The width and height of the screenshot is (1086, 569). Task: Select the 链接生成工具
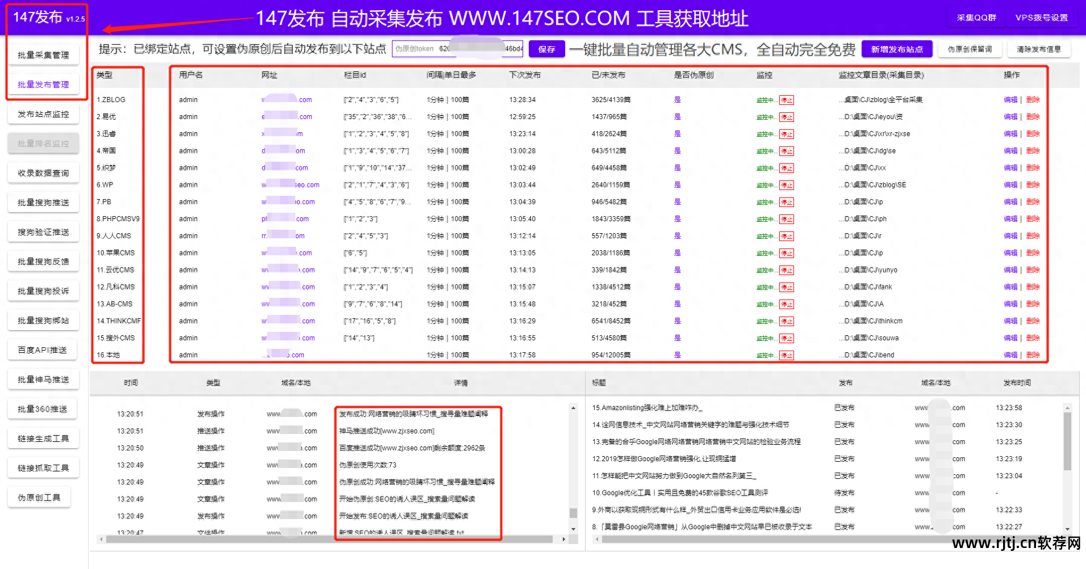coord(43,437)
